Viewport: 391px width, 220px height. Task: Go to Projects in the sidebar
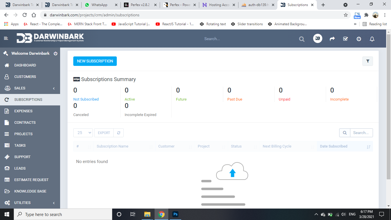(x=23, y=134)
